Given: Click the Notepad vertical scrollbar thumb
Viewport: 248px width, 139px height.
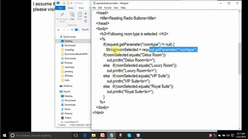Looking at the screenshot, I should (239, 58).
